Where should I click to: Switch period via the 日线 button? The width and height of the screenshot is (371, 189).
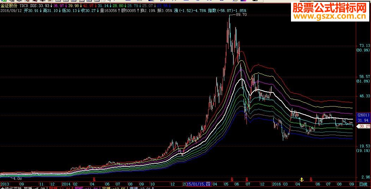pyautogui.click(x=363, y=184)
